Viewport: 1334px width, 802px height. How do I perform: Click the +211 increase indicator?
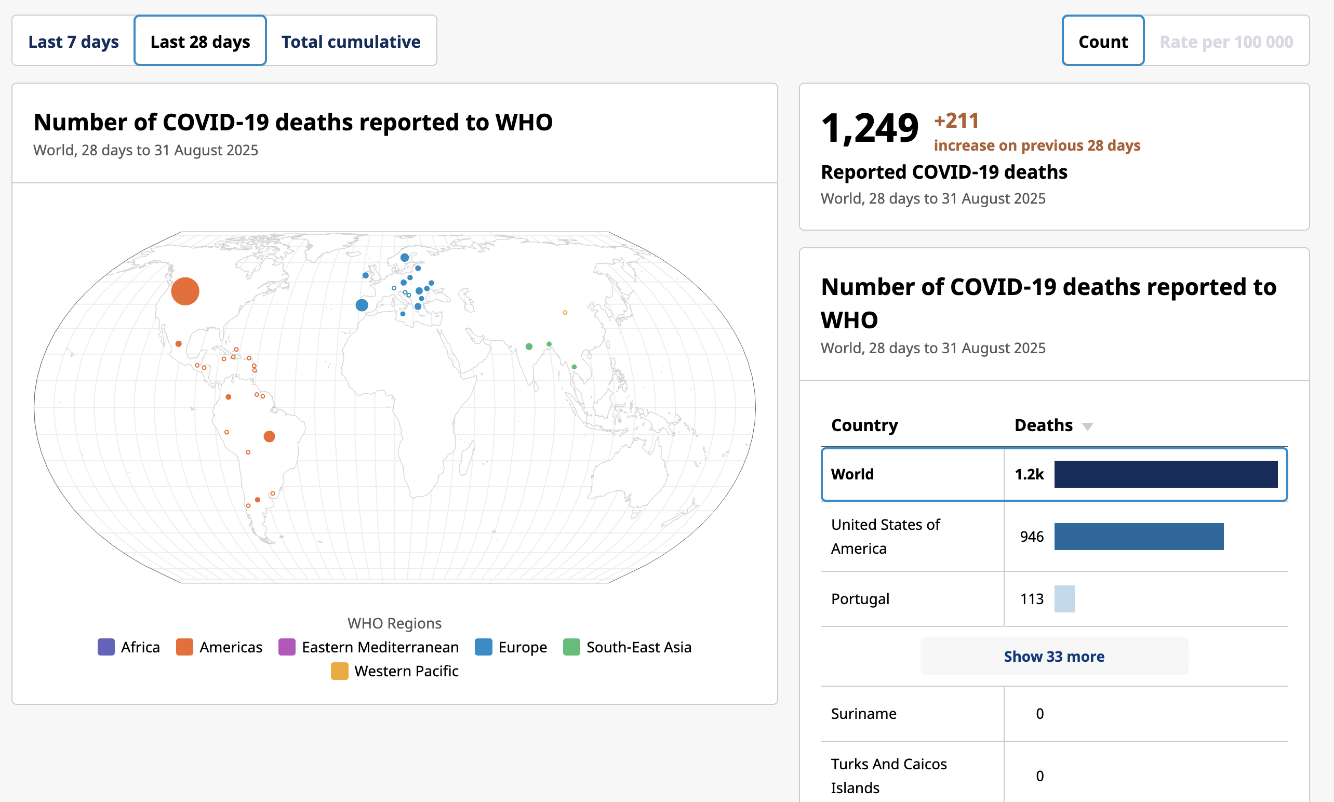[956, 121]
